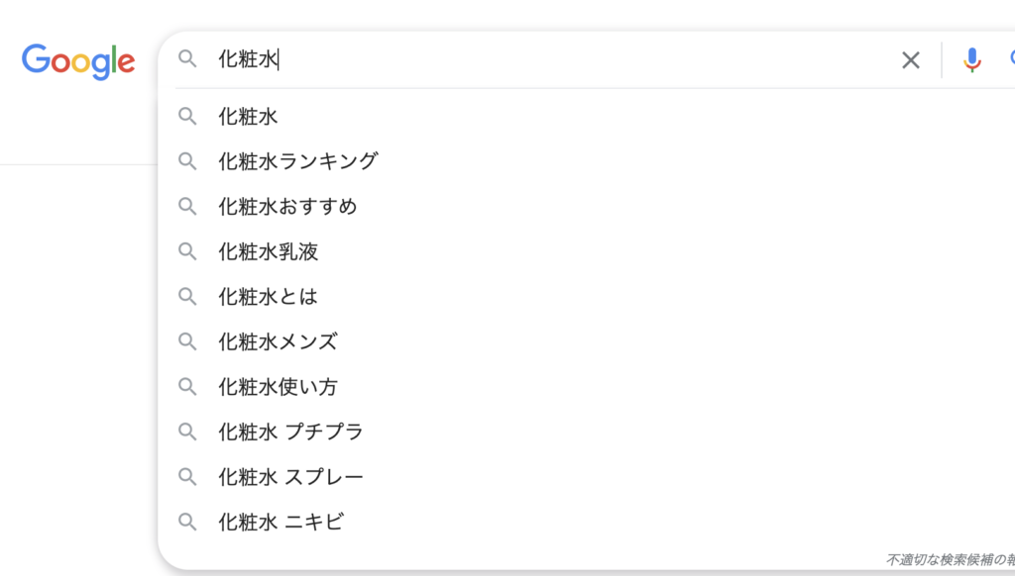Pick the 化粧水乳液 suggestion

click(x=587, y=251)
